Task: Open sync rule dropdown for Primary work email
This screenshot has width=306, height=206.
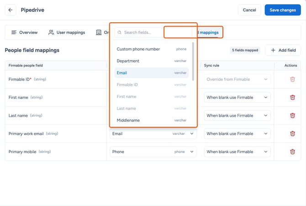Action: (237, 134)
